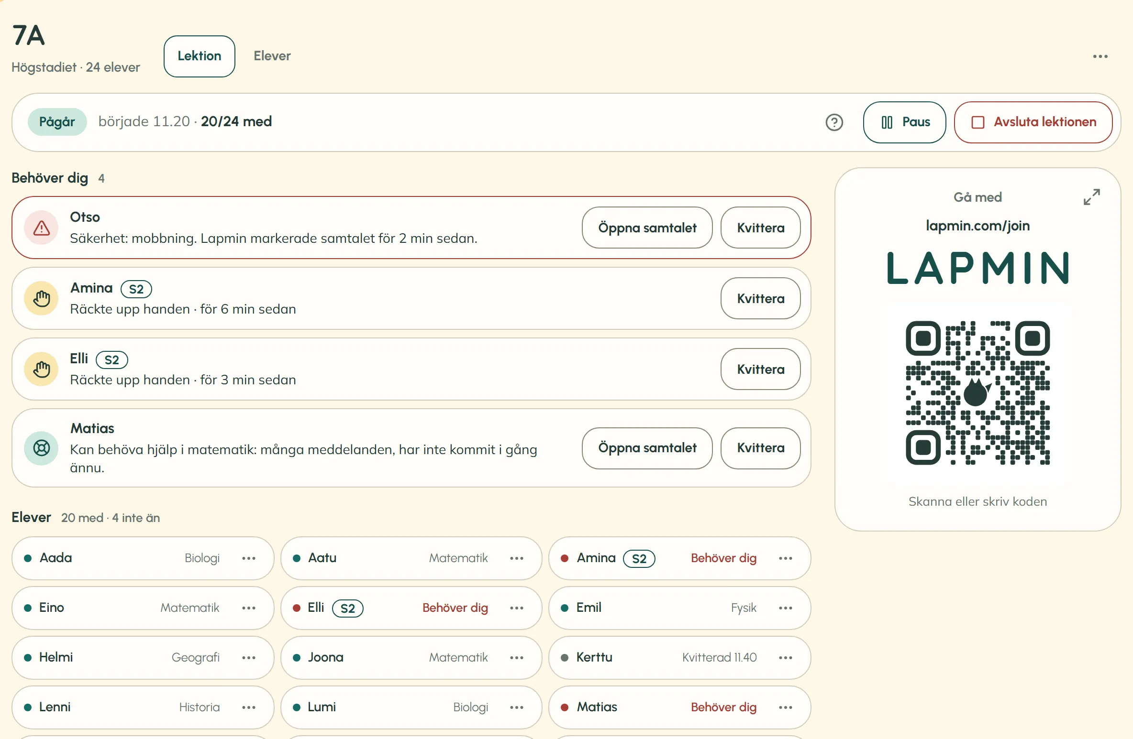1133x739 pixels.
Task: Click Kerttu's Kvitterad 11.40 status
Action: [x=719, y=658]
